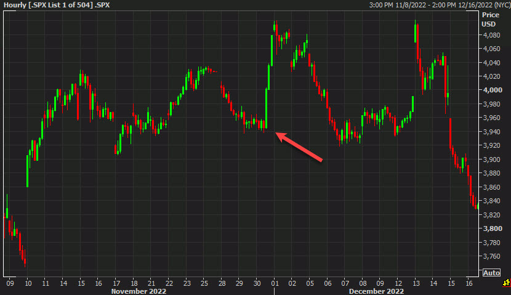Toggle the Auto price scale button
The height and width of the screenshot is (295, 511).
[x=491, y=273]
